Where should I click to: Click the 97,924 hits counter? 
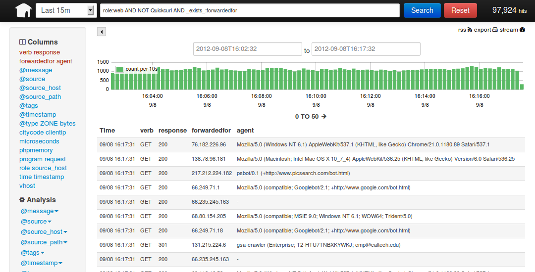point(509,10)
